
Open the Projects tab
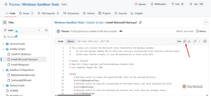pyautogui.click(x=105, y=13)
